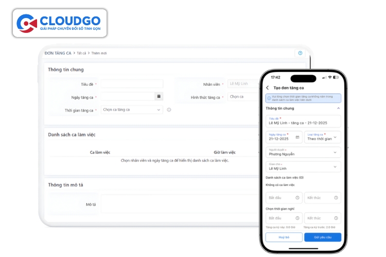The height and width of the screenshot is (257, 386).
Task: Go to Tất cả in breadcrumb
Action: pyautogui.click(x=81, y=53)
